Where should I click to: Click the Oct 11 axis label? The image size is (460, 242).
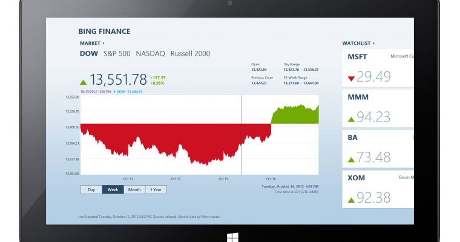128,179
